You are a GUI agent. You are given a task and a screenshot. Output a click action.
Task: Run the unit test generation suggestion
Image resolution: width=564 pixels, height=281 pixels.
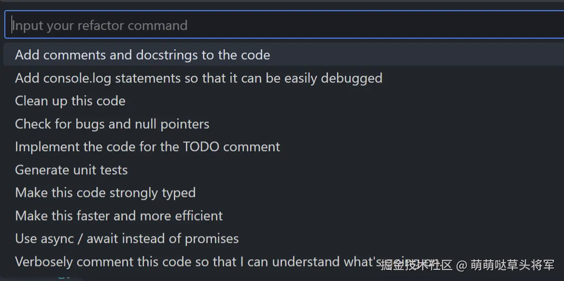(x=71, y=169)
